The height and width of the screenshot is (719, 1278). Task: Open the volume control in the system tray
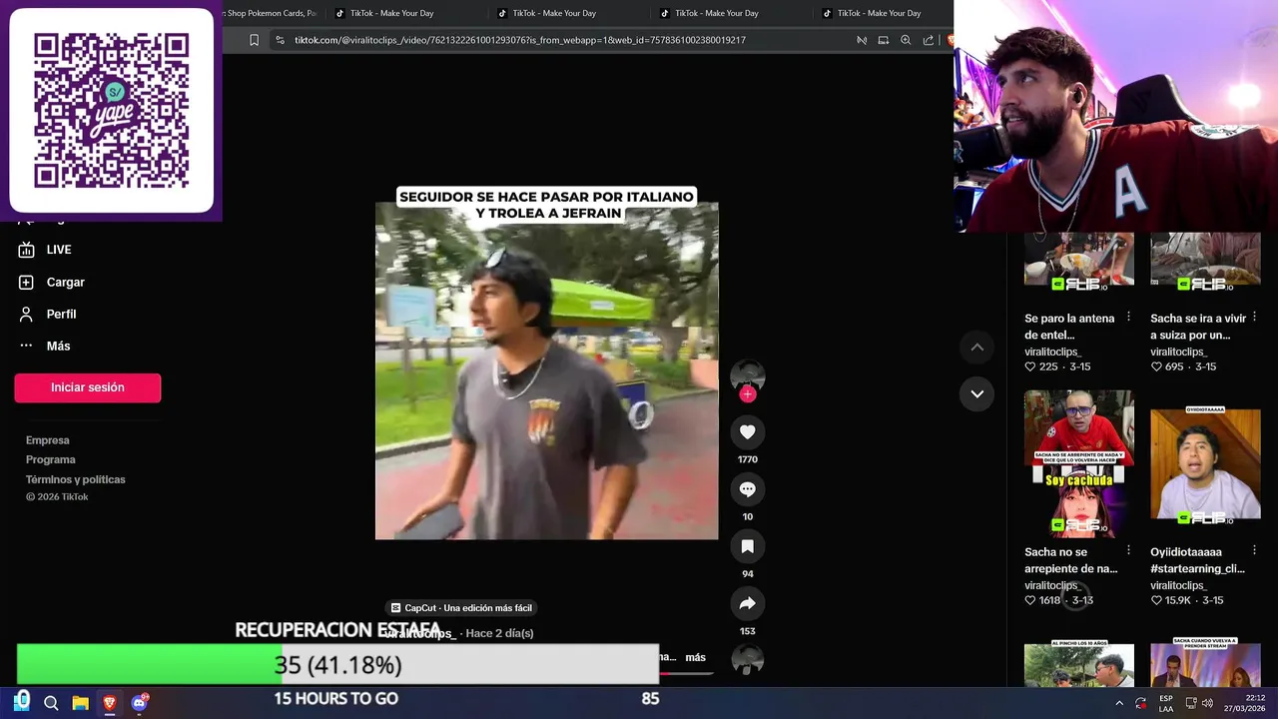[x=1207, y=703]
